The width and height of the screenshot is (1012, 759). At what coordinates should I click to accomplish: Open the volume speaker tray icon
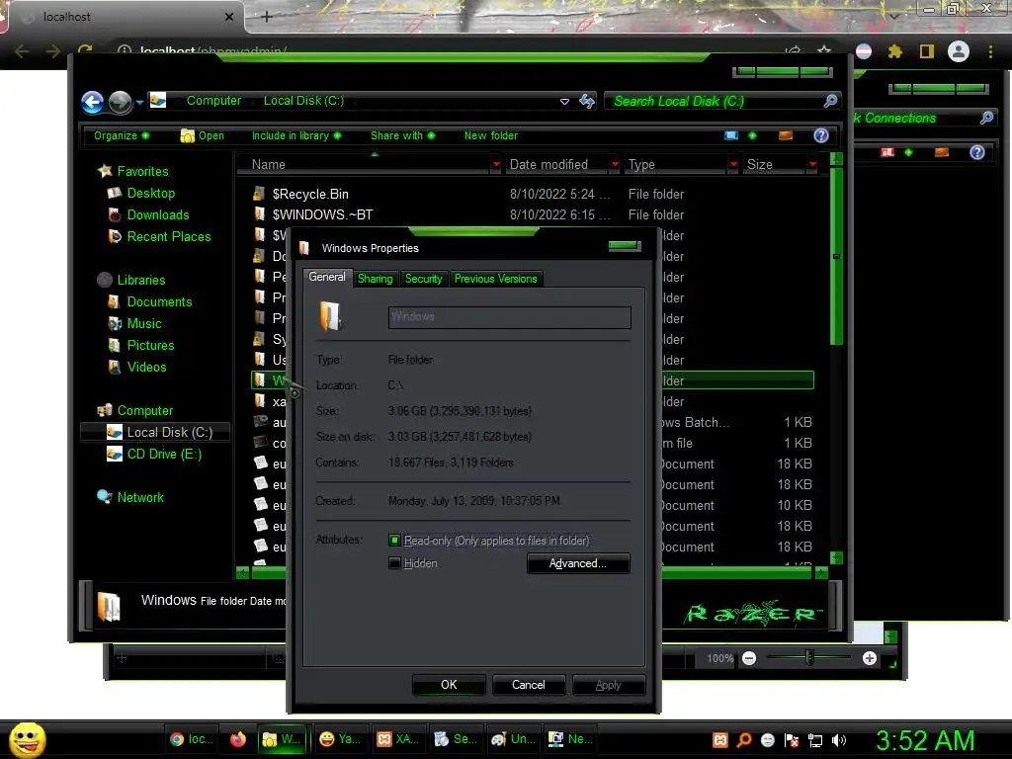[x=839, y=740]
